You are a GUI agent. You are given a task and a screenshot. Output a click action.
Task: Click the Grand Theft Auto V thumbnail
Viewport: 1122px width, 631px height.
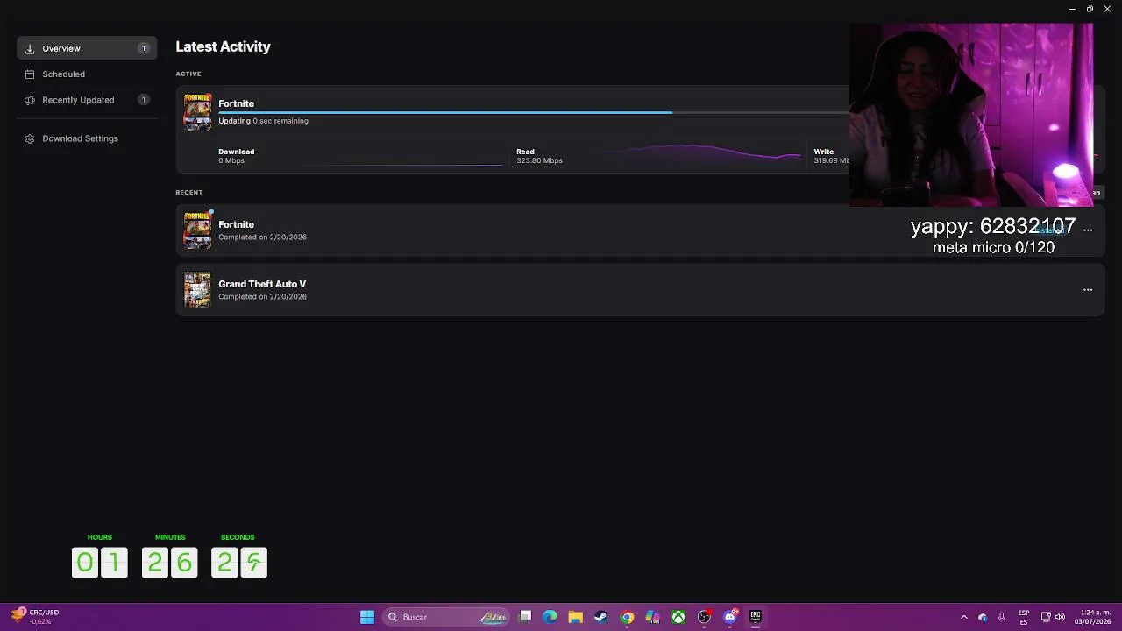(197, 290)
